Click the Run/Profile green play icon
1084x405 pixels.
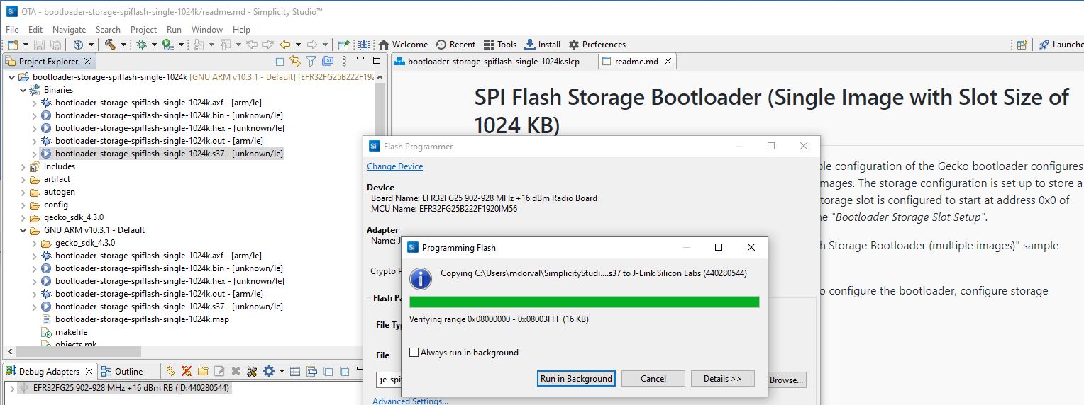pyautogui.click(x=167, y=45)
